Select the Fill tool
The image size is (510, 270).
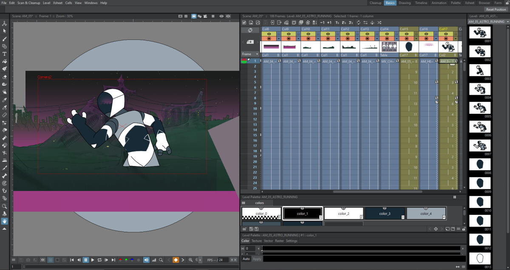[5, 62]
